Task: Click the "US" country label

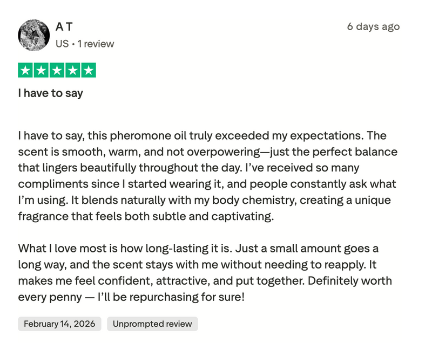Action: click(x=62, y=44)
